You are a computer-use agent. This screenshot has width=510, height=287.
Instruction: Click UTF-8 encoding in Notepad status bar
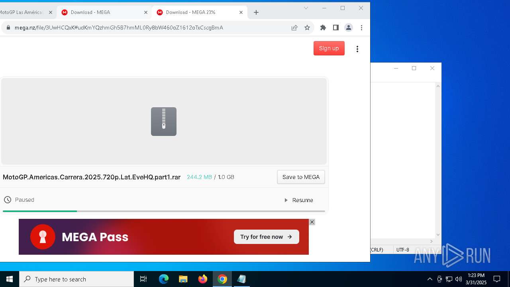[x=403, y=250]
